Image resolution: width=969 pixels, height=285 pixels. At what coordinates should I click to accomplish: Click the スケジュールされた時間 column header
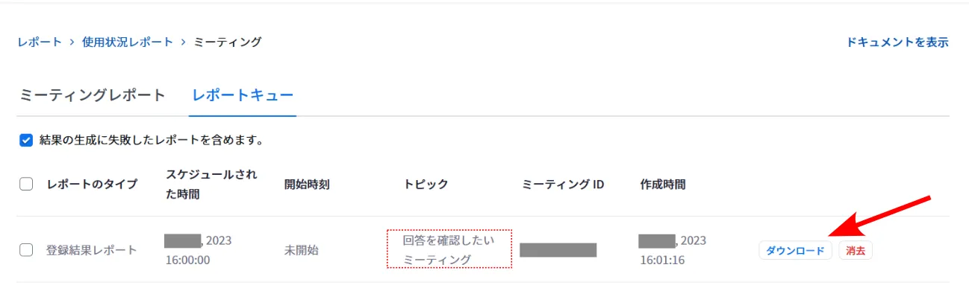[x=211, y=184]
